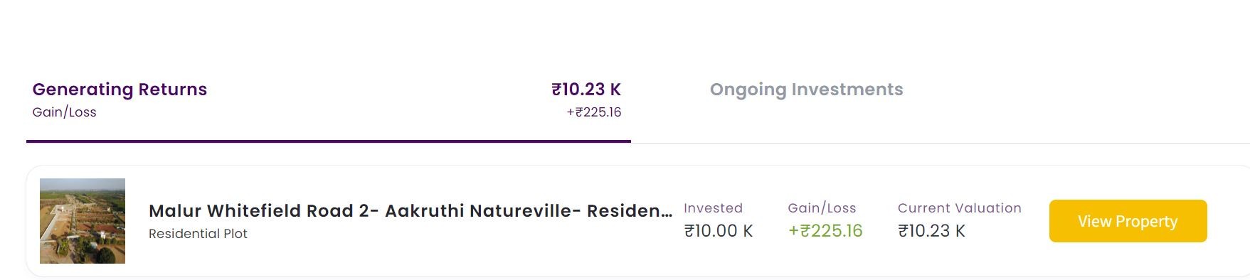
Task: Open the Aakruthi Natureville aerial photo thumbnail
Action: point(83,221)
